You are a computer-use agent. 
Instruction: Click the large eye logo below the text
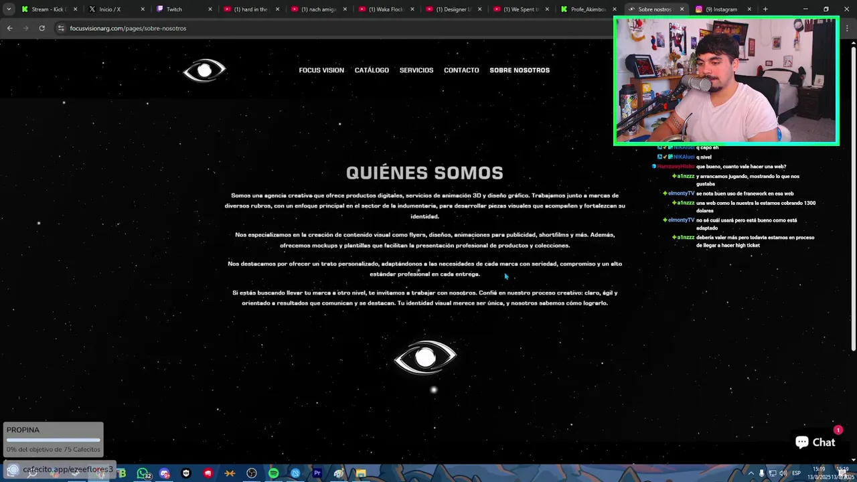(x=425, y=357)
